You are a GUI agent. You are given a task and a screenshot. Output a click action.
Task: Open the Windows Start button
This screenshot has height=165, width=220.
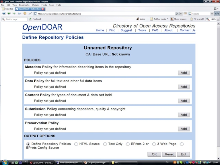click(x=5, y=162)
